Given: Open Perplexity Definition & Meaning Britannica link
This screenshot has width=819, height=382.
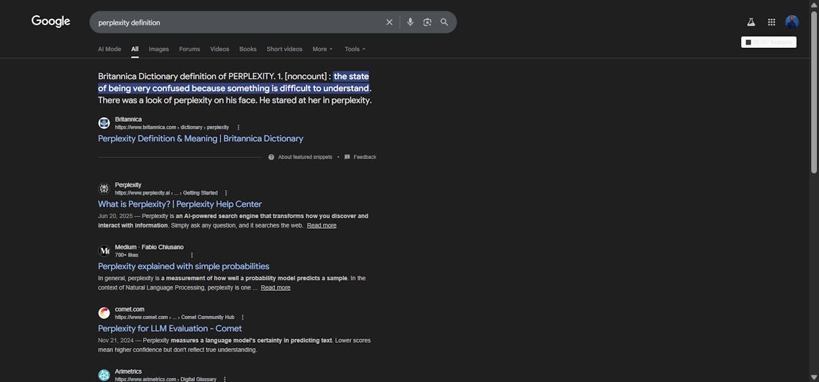Looking at the screenshot, I should click(201, 138).
